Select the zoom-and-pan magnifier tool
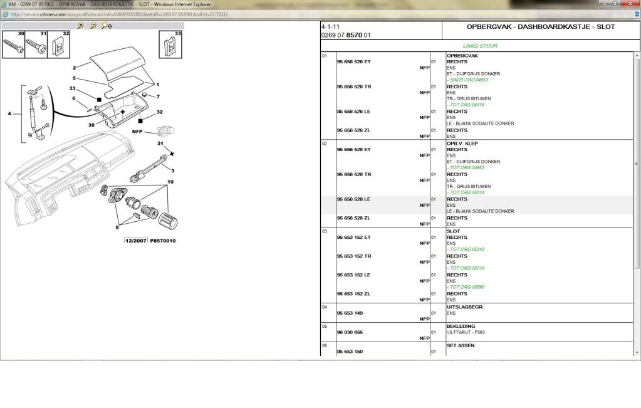 [x=107, y=26]
